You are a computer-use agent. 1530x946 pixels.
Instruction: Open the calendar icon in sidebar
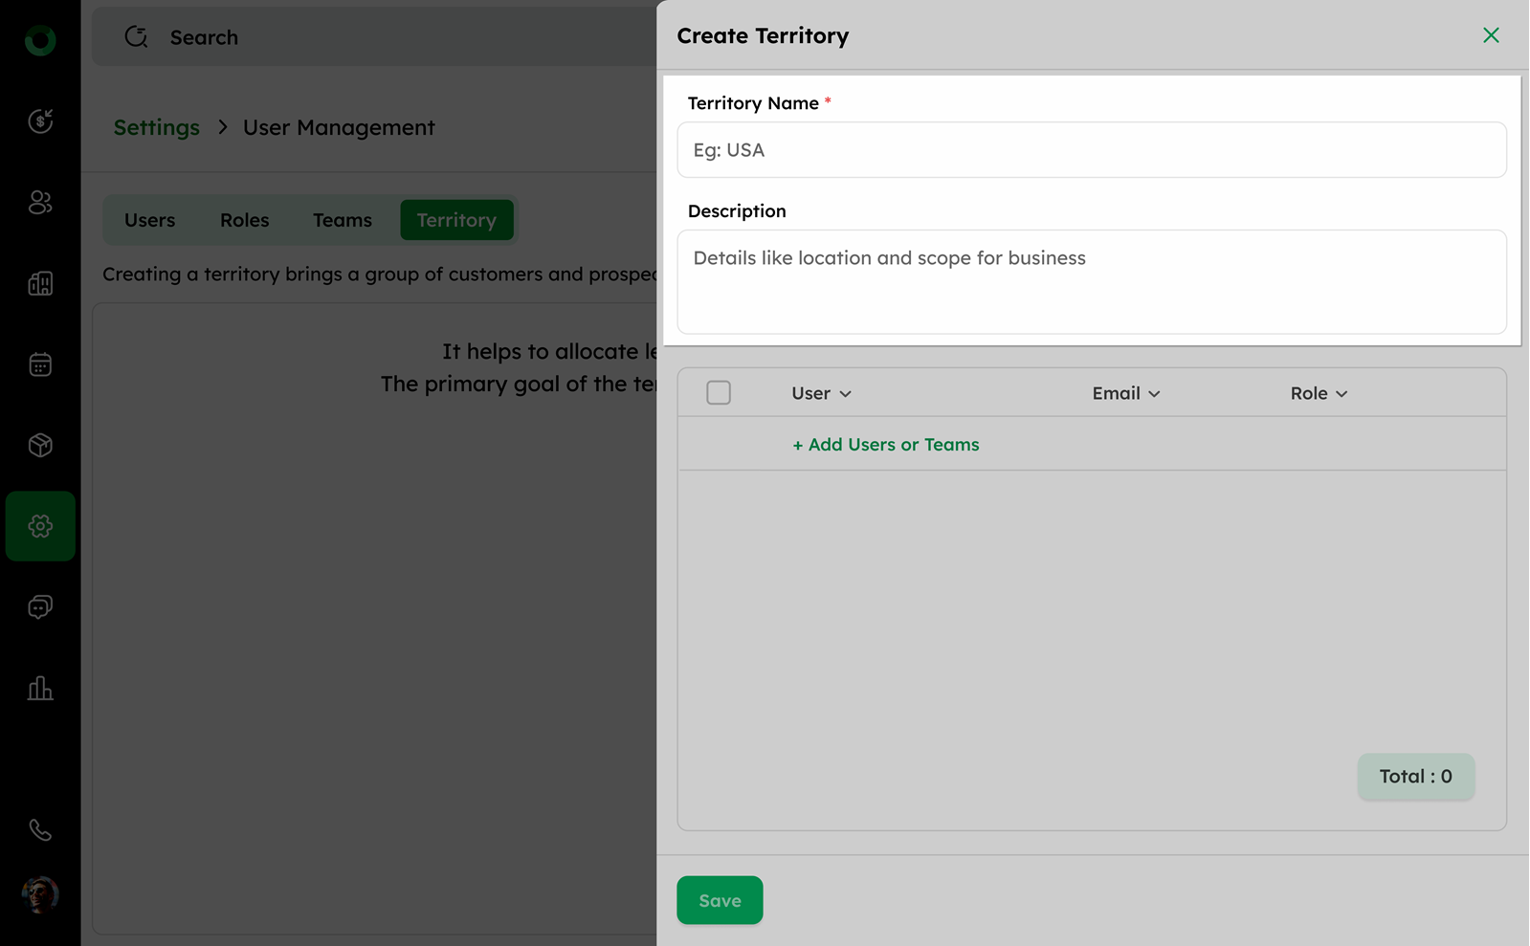[40, 364]
